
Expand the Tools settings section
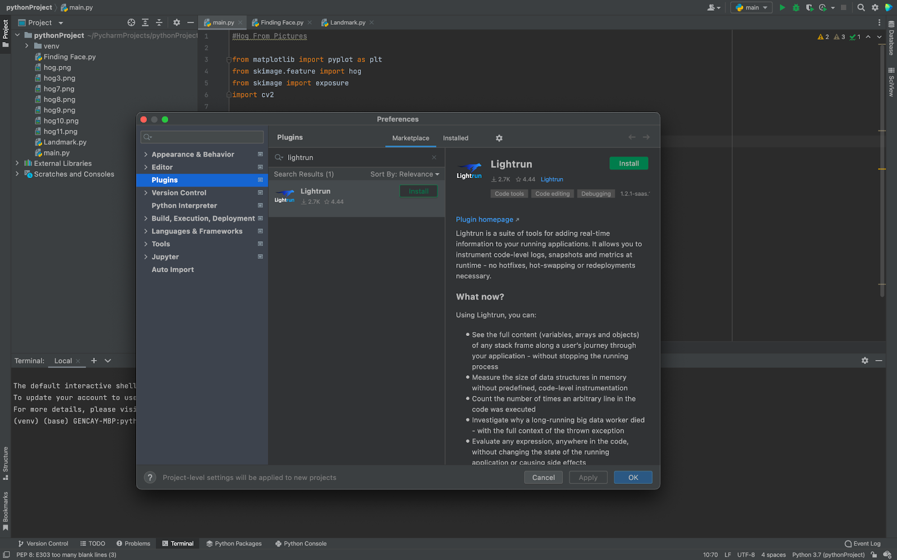pos(146,244)
